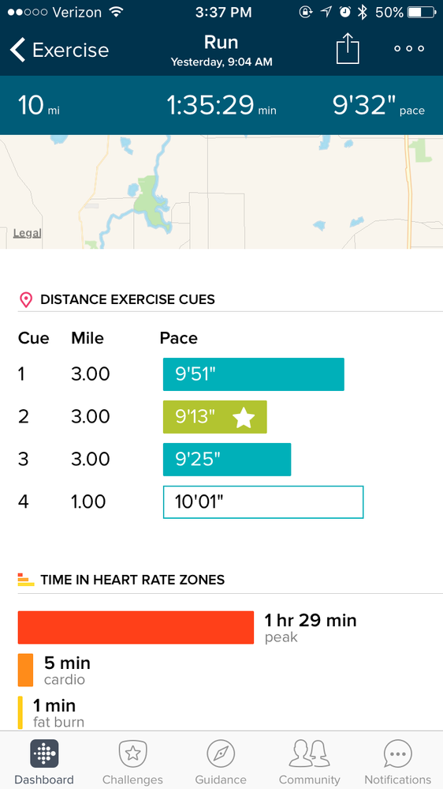Tap the location pin beside Distance Exercise Cues
Screen dimensions: 443x789
tap(25, 300)
